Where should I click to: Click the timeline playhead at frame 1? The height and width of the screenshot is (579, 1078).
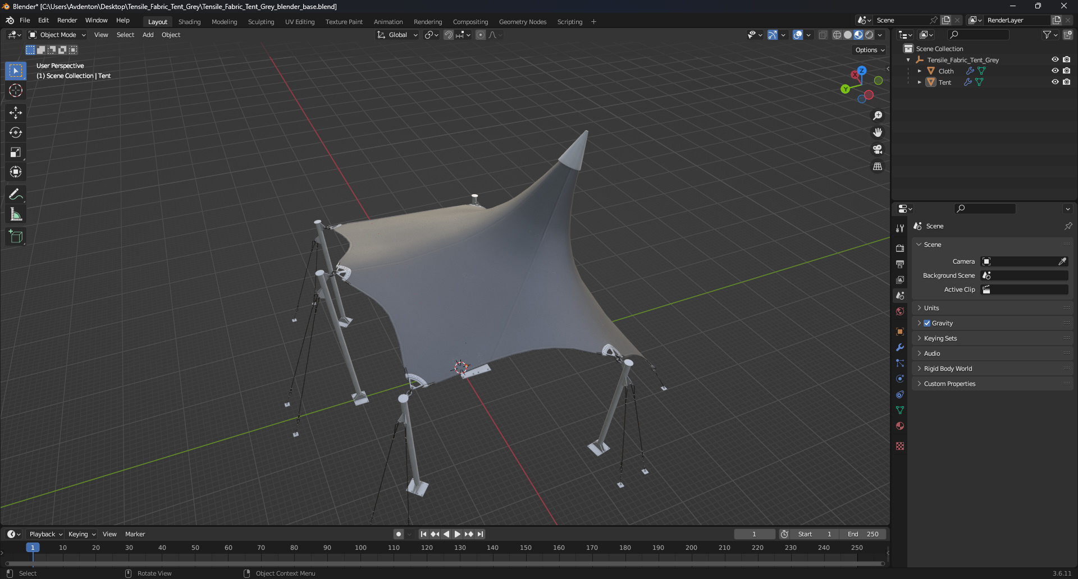[33, 548]
